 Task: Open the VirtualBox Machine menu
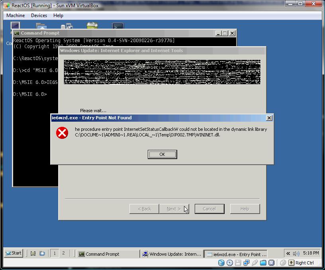pyautogui.click(x=16, y=16)
